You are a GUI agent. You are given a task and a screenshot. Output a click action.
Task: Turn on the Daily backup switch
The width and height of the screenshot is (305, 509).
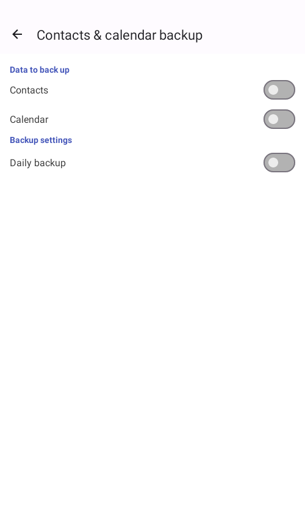coord(279,163)
